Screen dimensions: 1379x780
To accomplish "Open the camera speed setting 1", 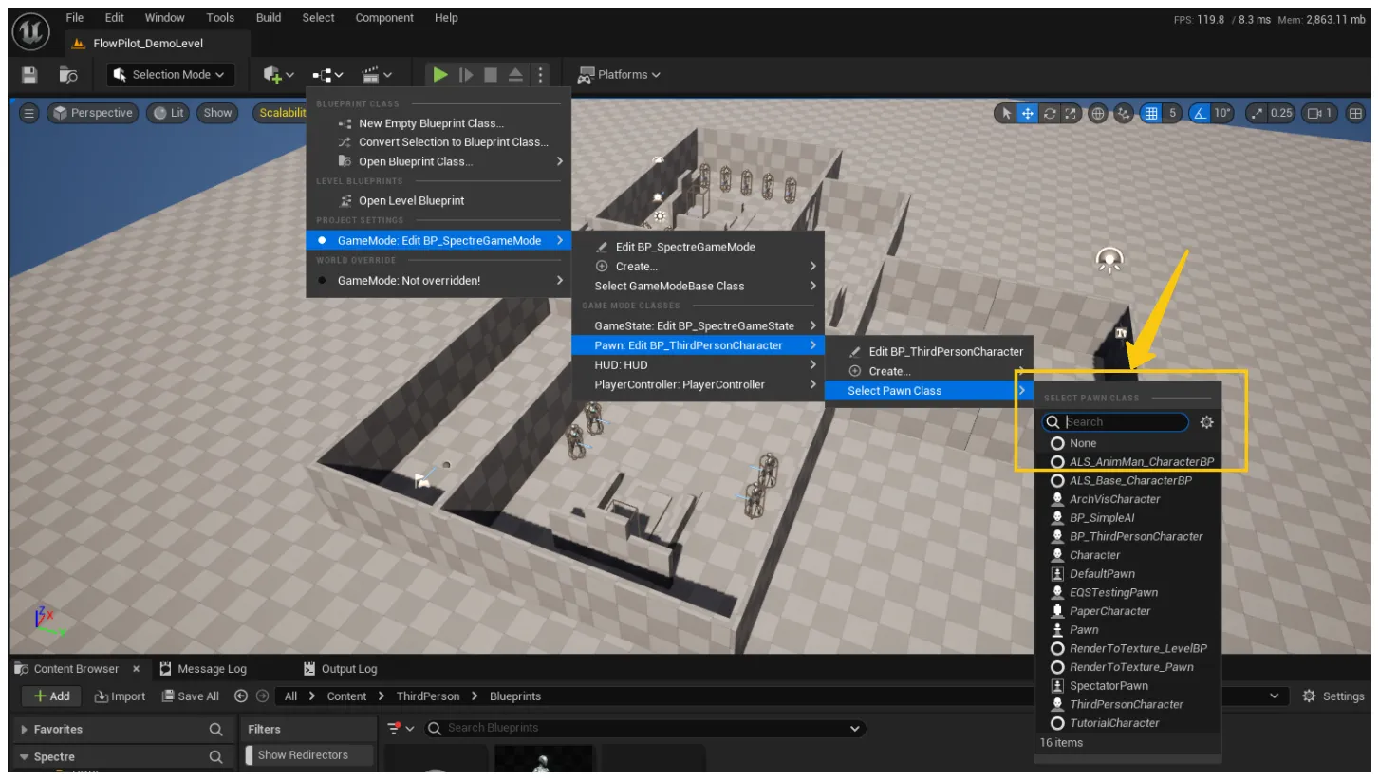I will click(x=1319, y=113).
